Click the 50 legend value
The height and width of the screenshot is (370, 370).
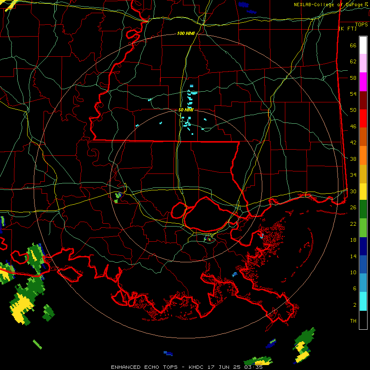coord(353,110)
